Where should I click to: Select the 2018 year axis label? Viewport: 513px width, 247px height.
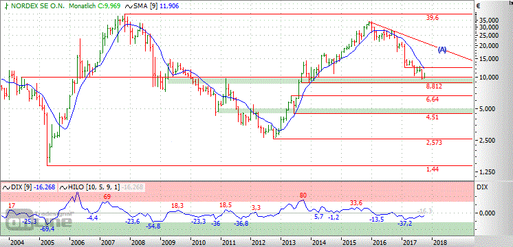[x=439, y=243]
